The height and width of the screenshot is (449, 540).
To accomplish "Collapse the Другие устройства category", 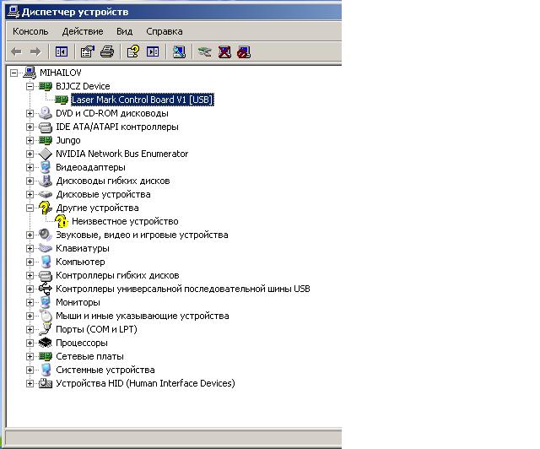I will [30, 208].
